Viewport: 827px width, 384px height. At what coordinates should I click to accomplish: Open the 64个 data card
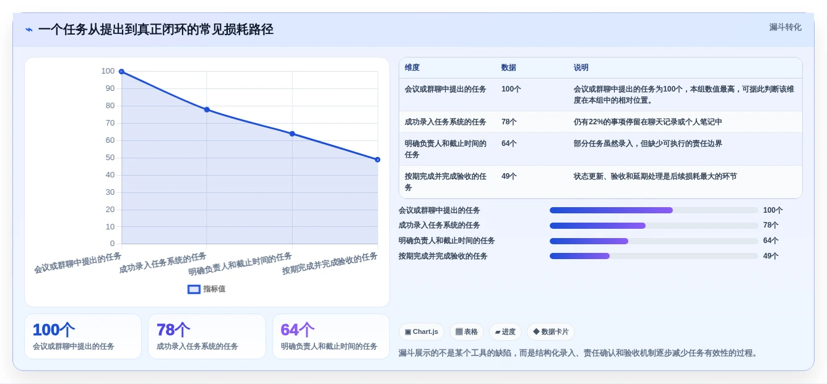click(x=331, y=336)
